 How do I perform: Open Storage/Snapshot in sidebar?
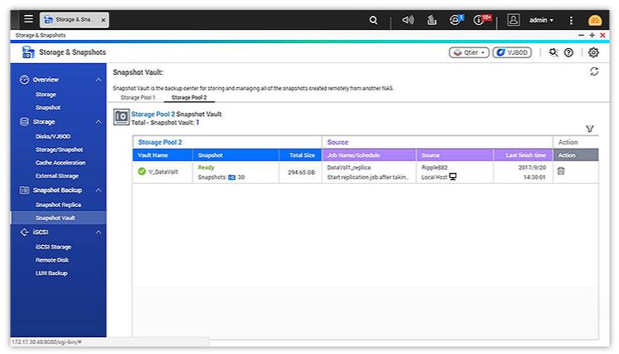tap(59, 150)
